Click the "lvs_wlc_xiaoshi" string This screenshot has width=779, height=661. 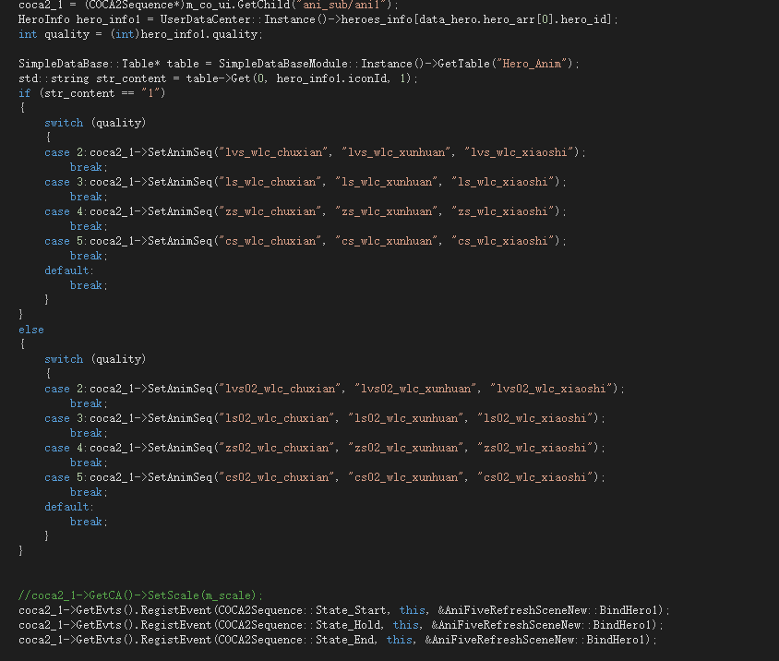[x=519, y=152]
